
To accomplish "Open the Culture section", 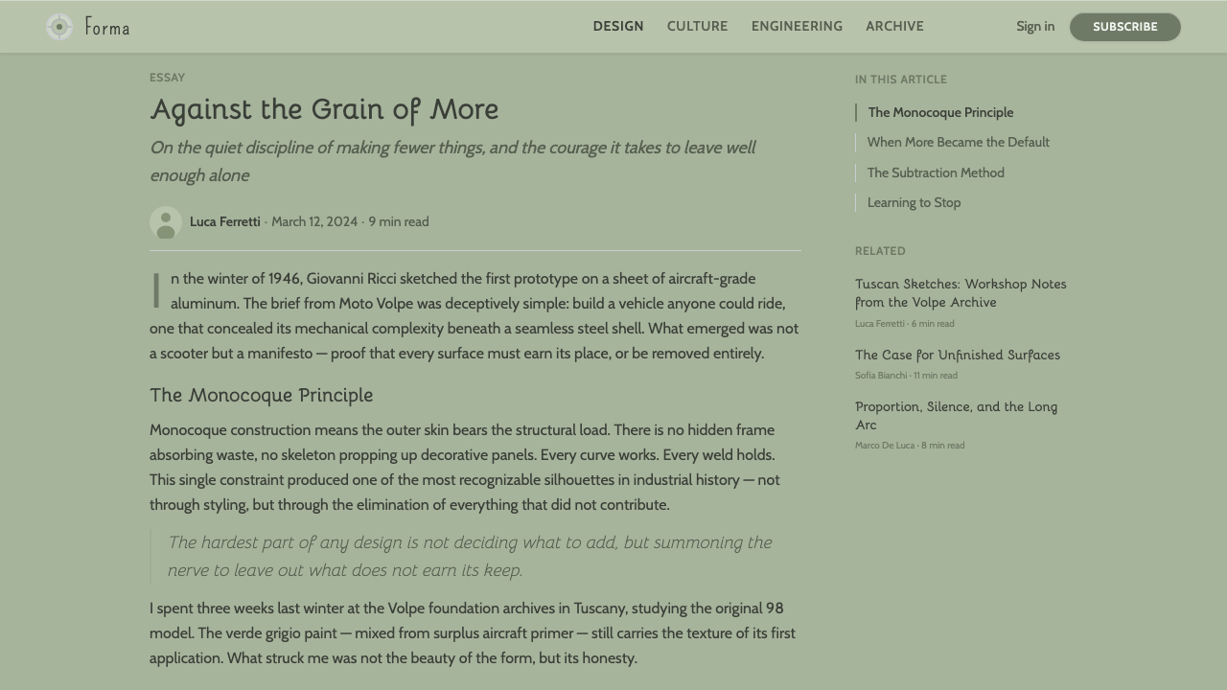I will tap(698, 27).
